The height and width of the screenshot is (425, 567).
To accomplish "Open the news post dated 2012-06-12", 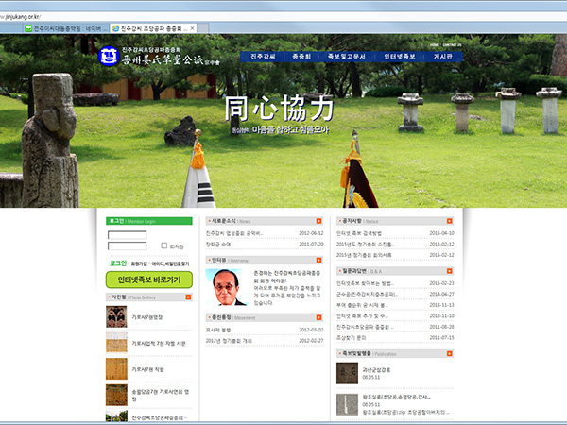I will pos(234,233).
